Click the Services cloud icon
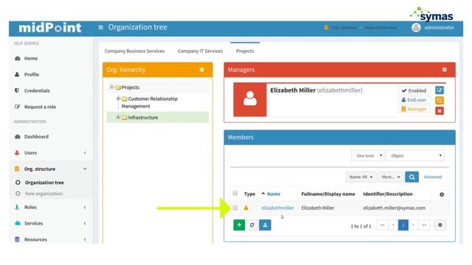This screenshot has height=265, width=472. (18, 223)
